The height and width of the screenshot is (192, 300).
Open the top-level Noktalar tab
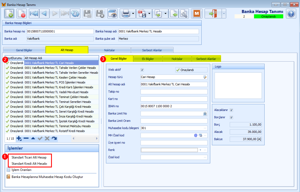tap(109, 50)
